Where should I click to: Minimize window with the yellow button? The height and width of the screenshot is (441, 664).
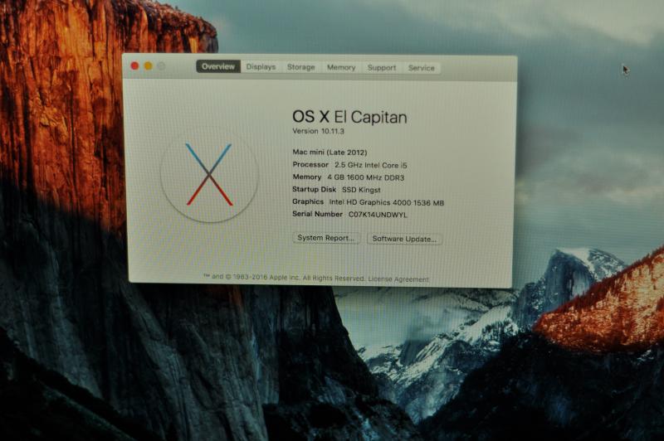(149, 66)
